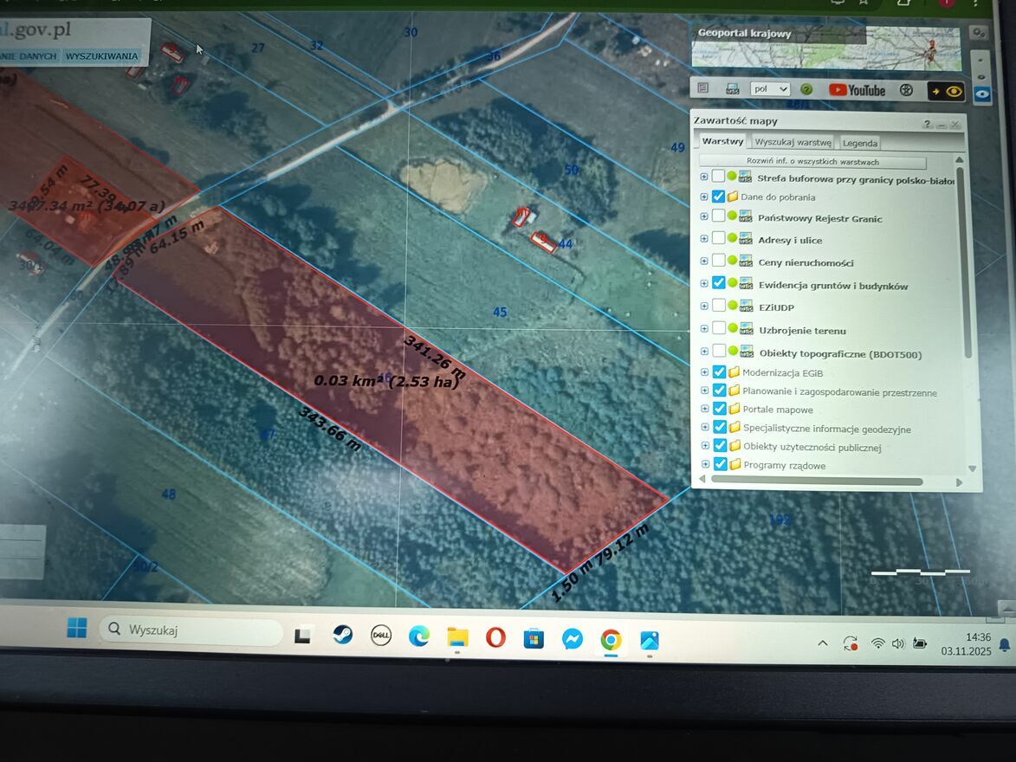Switch to the Wyszukaj warstwę tab

coord(793,142)
